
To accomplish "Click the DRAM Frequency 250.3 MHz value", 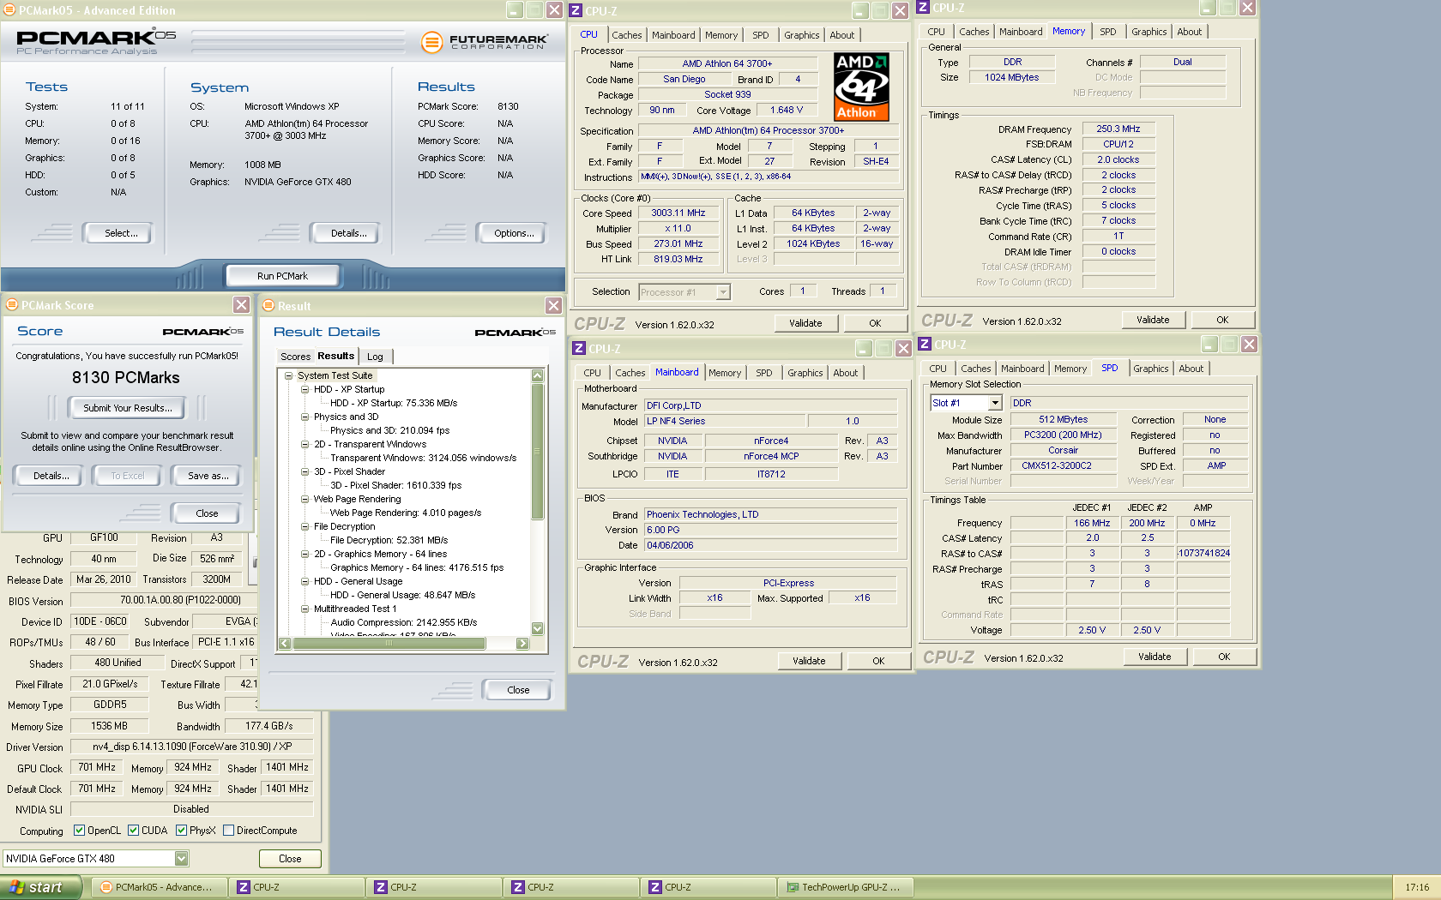I will (x=1118, y=129).
